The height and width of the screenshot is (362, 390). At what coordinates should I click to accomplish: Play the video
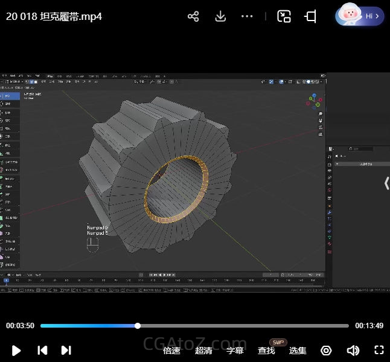16,350
